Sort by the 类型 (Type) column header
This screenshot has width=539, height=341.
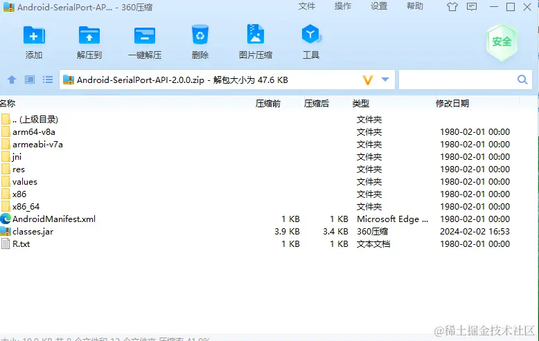pyautogui.click(x=360, y=103)
